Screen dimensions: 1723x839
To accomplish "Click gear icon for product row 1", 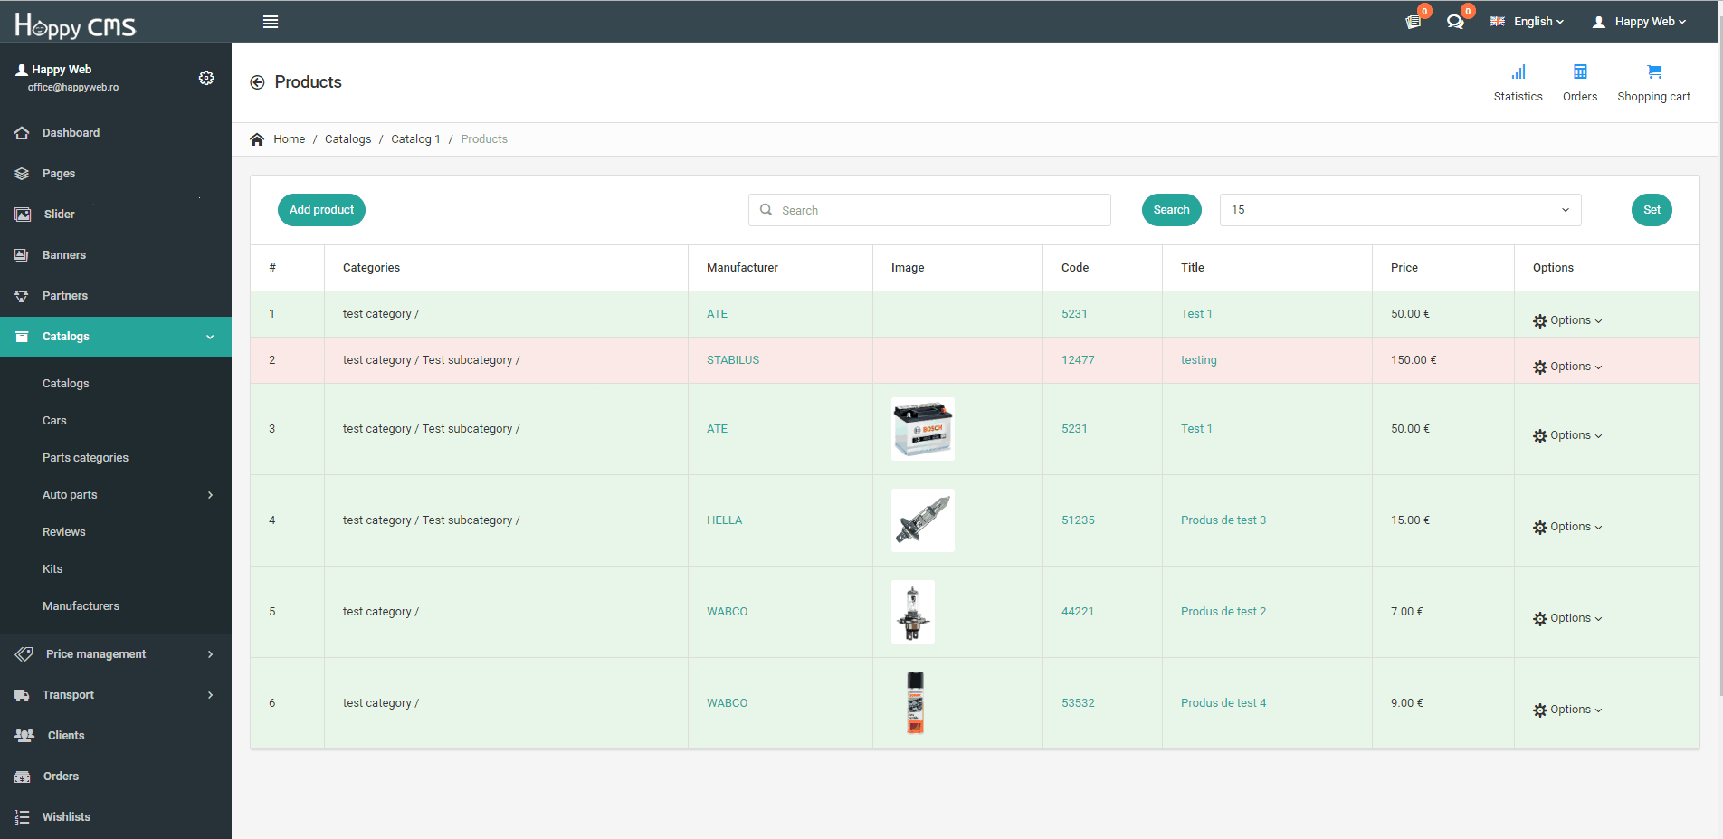I will pyautogui.click(x=1540, y=321).
